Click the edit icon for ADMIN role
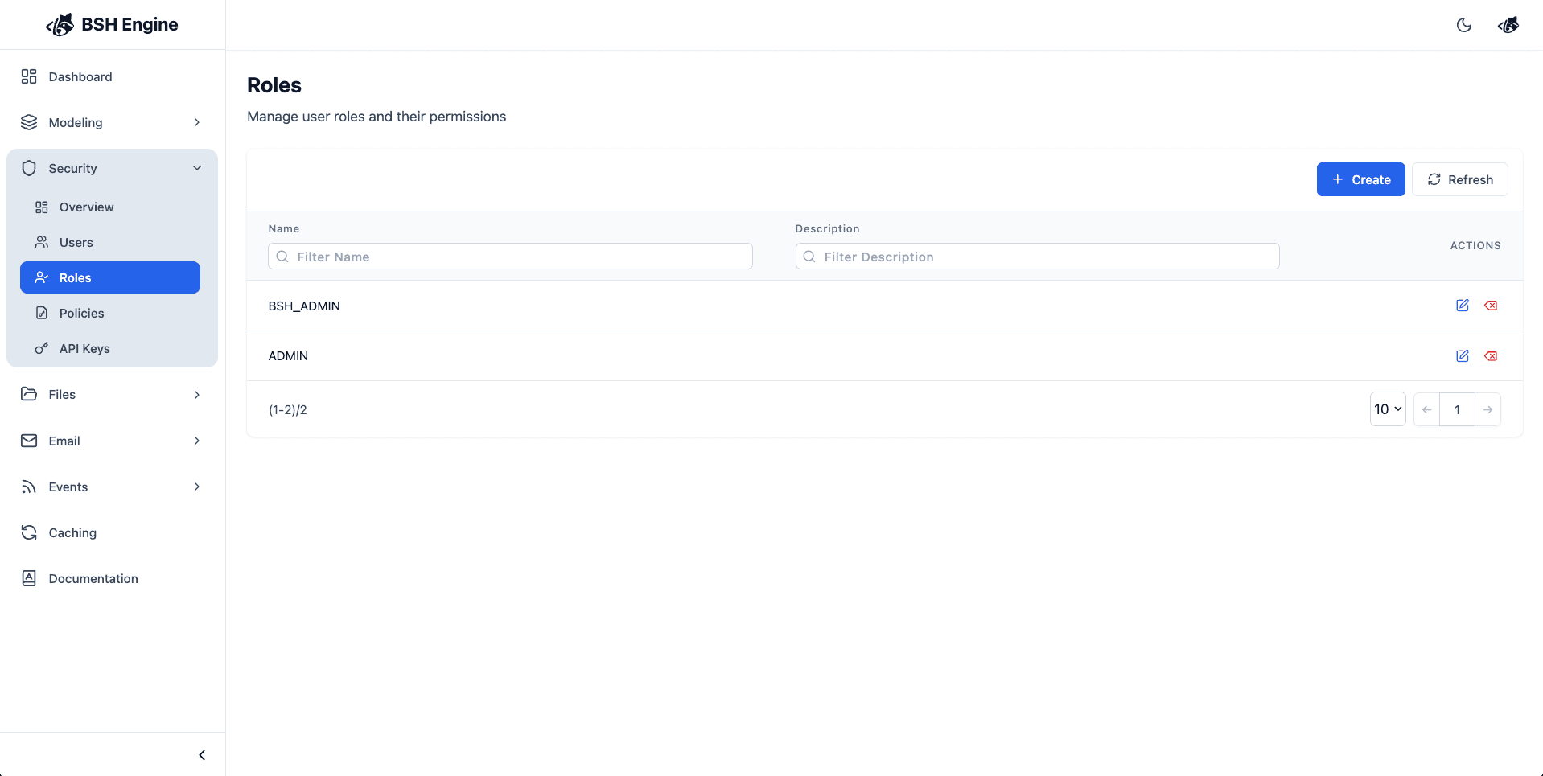Image resolution: width=1543 pixels, height=776 pixels. coord(1462,356)
